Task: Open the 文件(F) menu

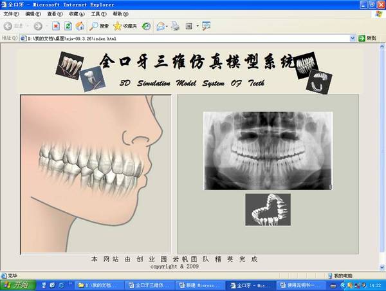Action: tap(11, 14)
